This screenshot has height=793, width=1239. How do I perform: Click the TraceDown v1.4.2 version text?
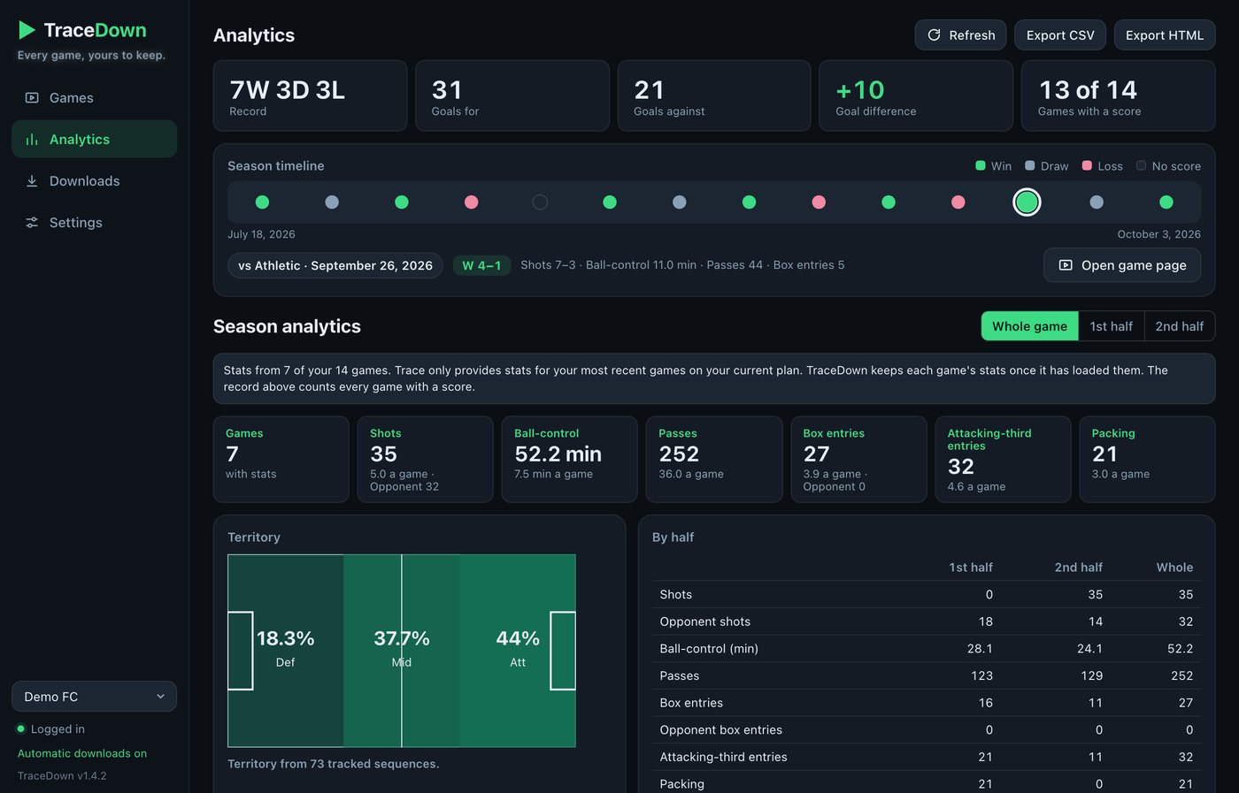(x=62, y=776)
